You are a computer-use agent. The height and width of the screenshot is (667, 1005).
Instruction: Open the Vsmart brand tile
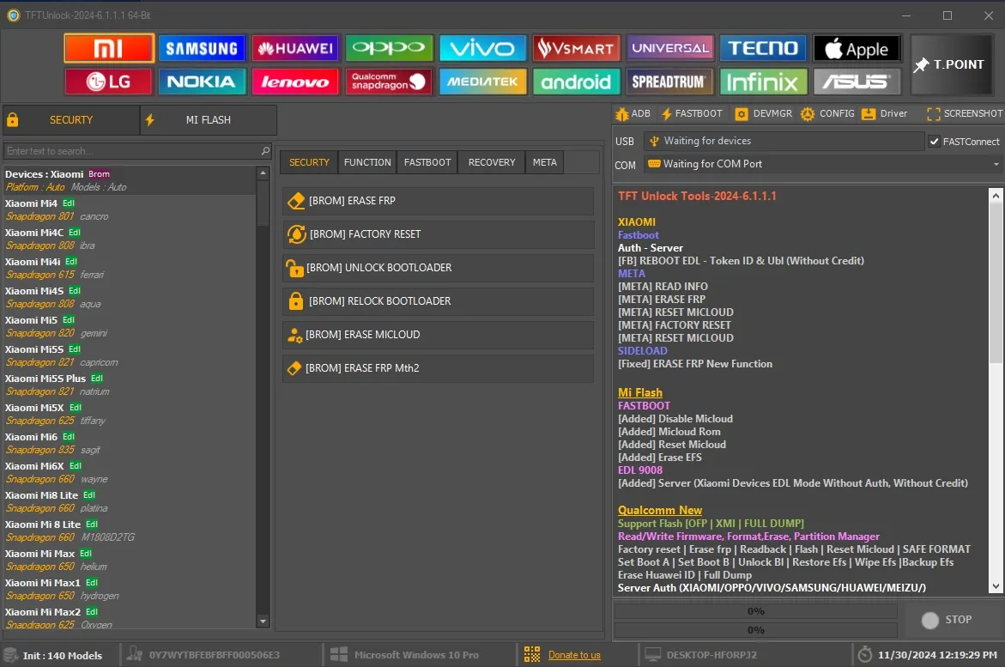[x=576, y=48]
